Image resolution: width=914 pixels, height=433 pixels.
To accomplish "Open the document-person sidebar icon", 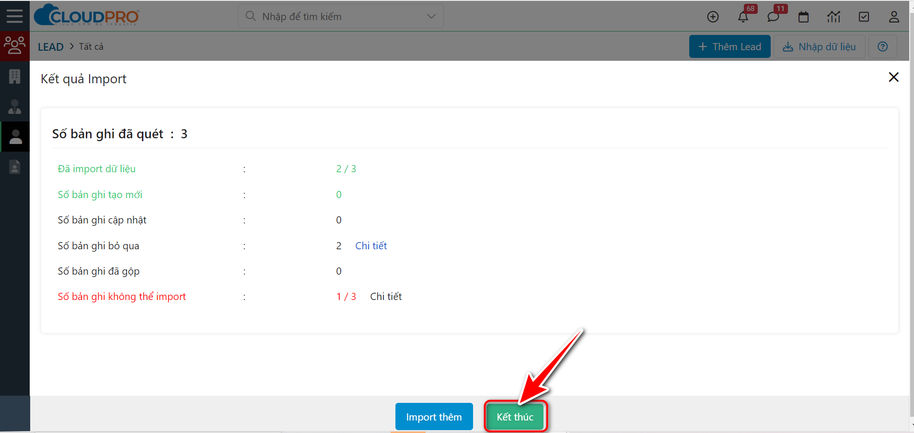I will coord(15,167).
